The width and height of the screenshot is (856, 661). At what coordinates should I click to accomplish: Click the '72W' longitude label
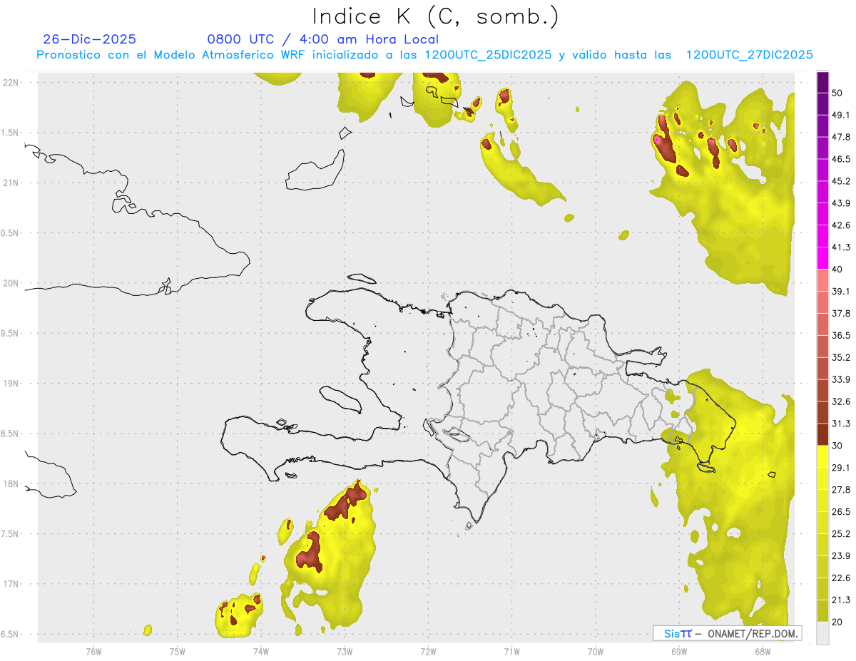click(x=428, y=652)
